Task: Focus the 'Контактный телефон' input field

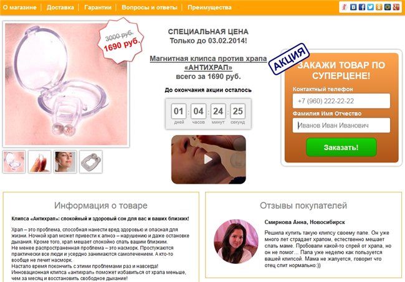Action: (x=341, y=101)
